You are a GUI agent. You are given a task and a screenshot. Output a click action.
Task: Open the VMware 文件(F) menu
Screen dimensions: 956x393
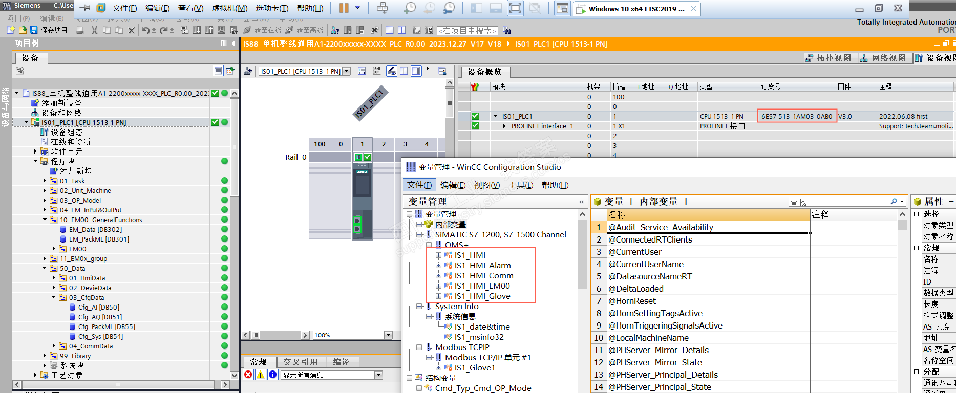124,8
